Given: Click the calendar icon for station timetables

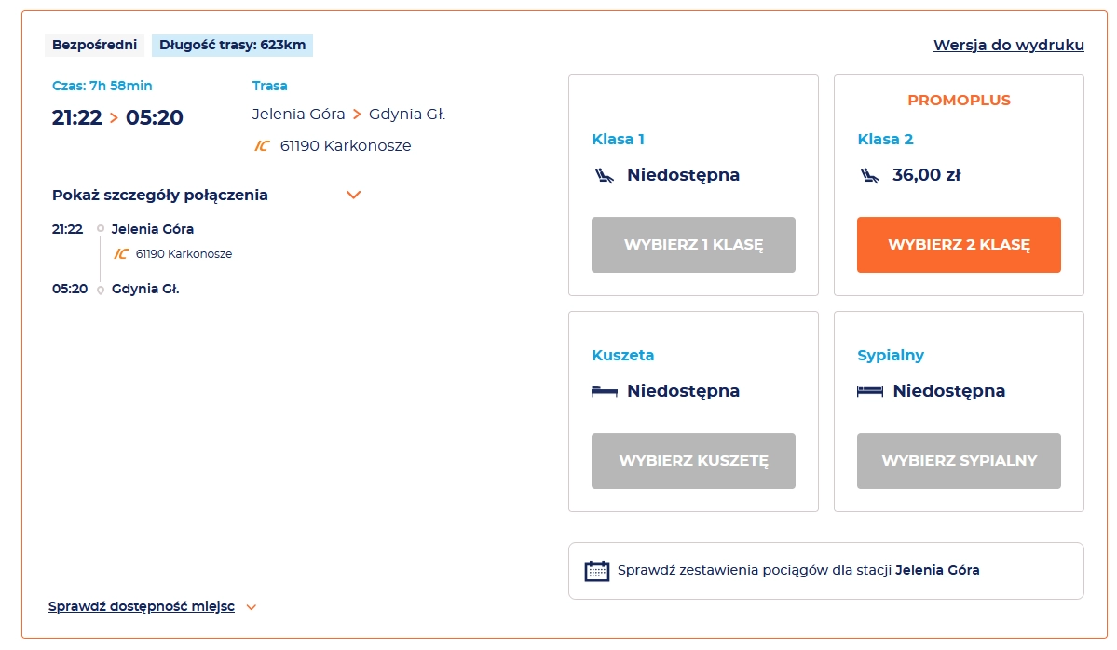Looking at the screenshot, I should point(596,571).
